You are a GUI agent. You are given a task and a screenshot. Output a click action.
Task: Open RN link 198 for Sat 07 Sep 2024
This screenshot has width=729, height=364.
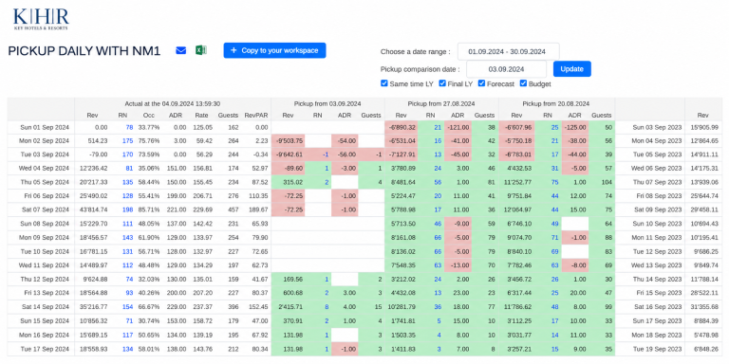(x=127, y=209)
